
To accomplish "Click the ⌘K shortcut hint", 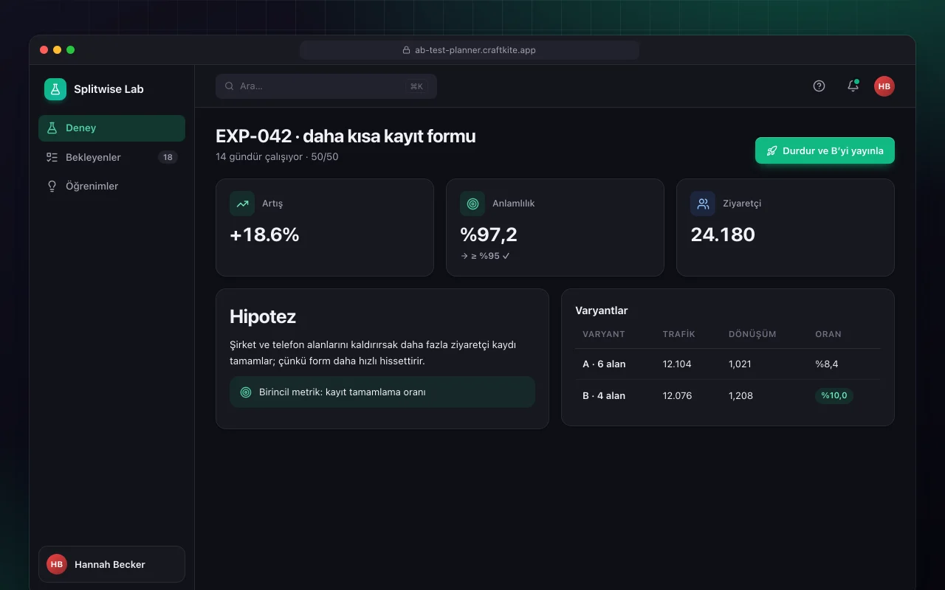I will [416, 86].
